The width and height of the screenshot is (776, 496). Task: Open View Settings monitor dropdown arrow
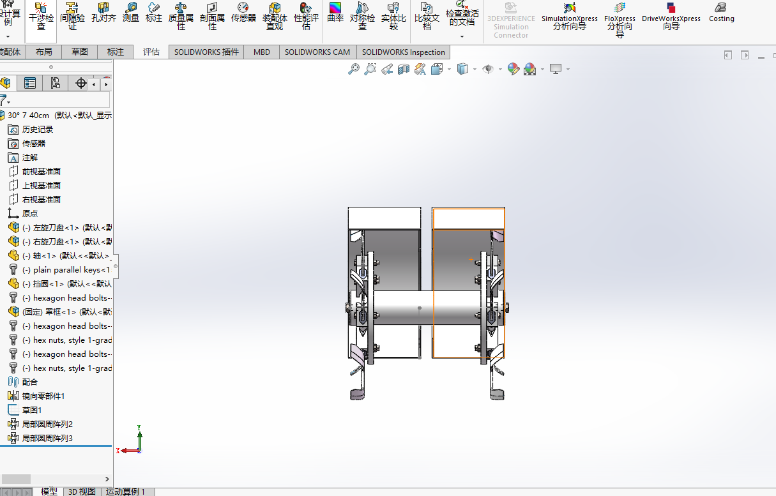(x=567, y=69)
